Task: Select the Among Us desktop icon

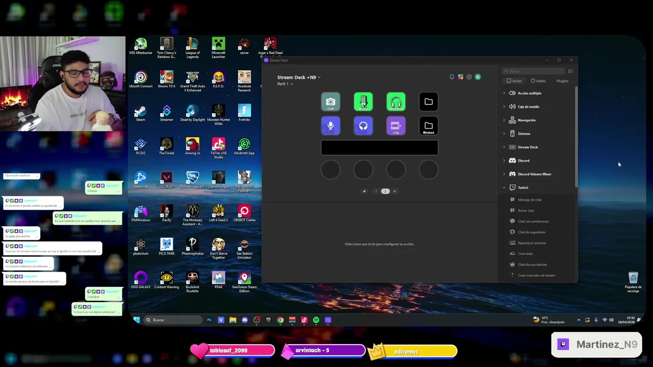Action: (x=192, y=147)
